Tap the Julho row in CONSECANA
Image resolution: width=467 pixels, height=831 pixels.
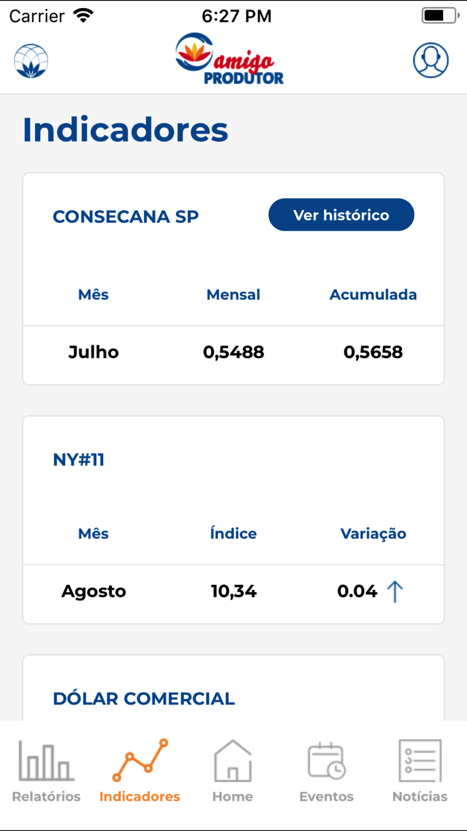(x=233, y=352)
